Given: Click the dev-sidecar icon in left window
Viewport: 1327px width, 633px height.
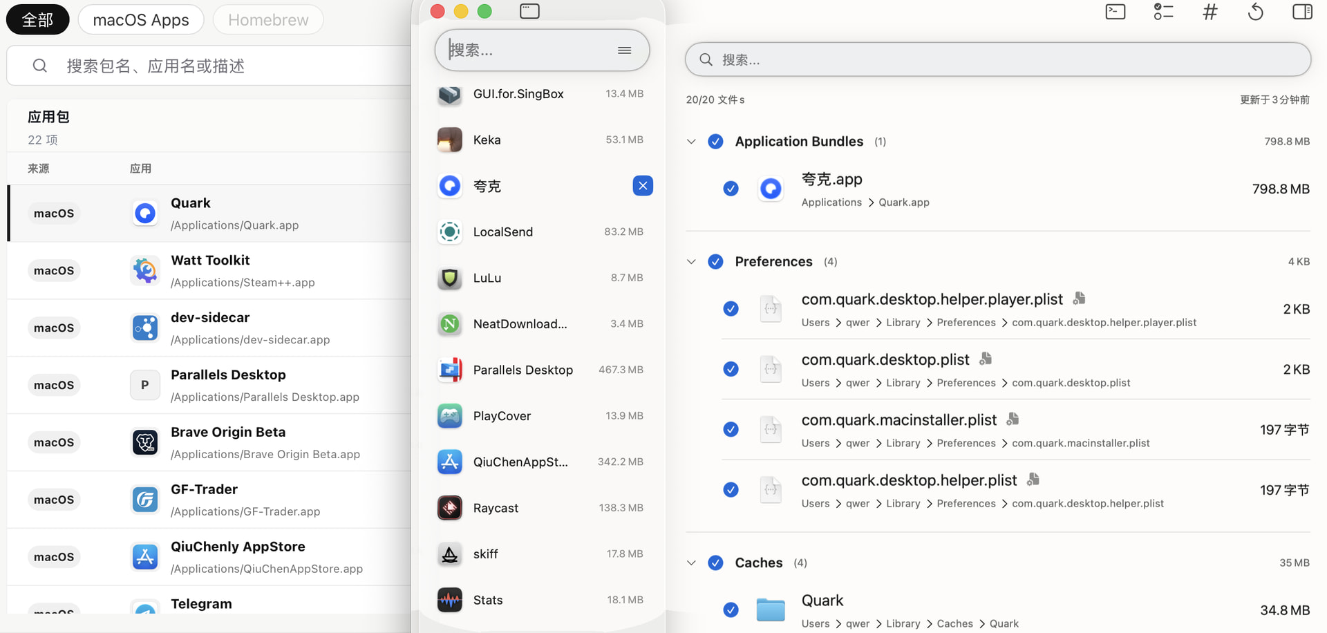Looking at the screenshot, I should point(145,328).
